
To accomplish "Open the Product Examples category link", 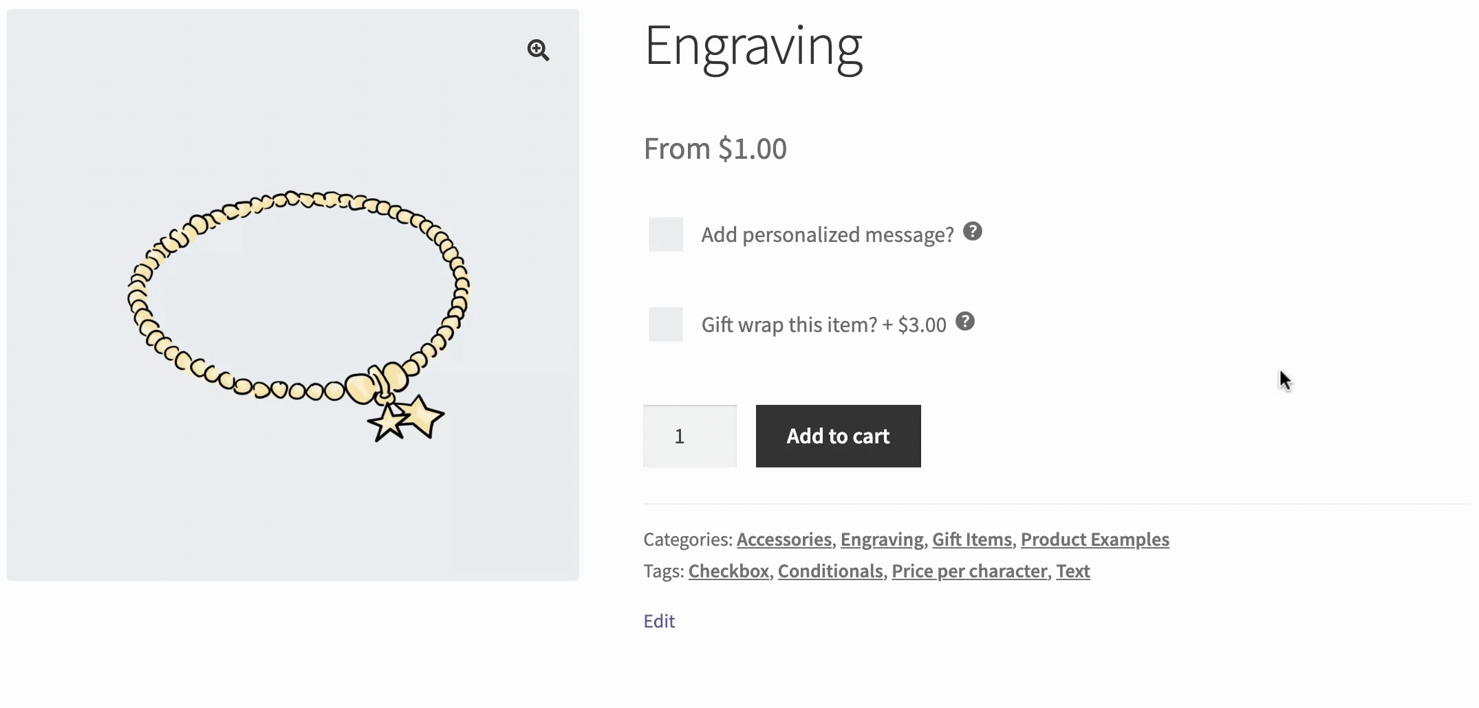I will coord(1094,540).
